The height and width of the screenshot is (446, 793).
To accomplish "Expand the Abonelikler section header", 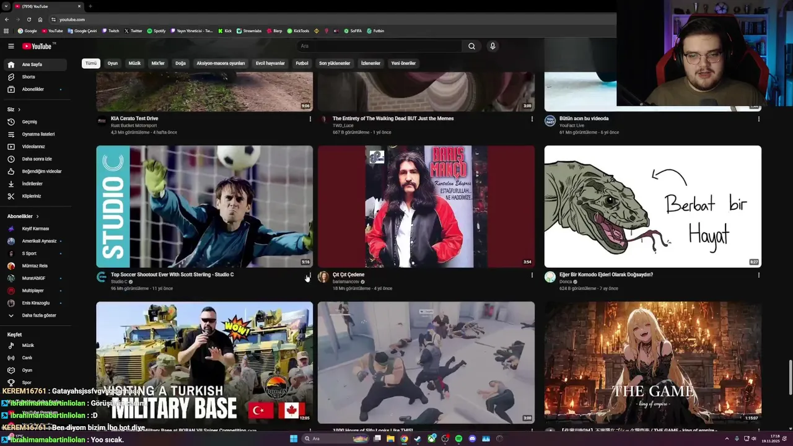I will tap(23, 216).
